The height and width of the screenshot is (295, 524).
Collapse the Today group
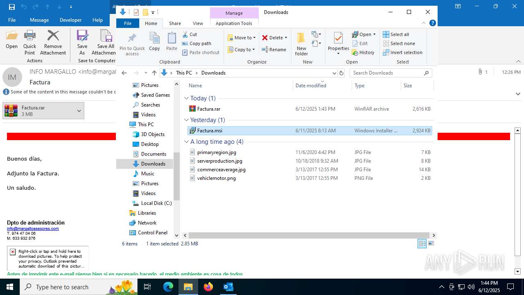click(x=186, y=98)
